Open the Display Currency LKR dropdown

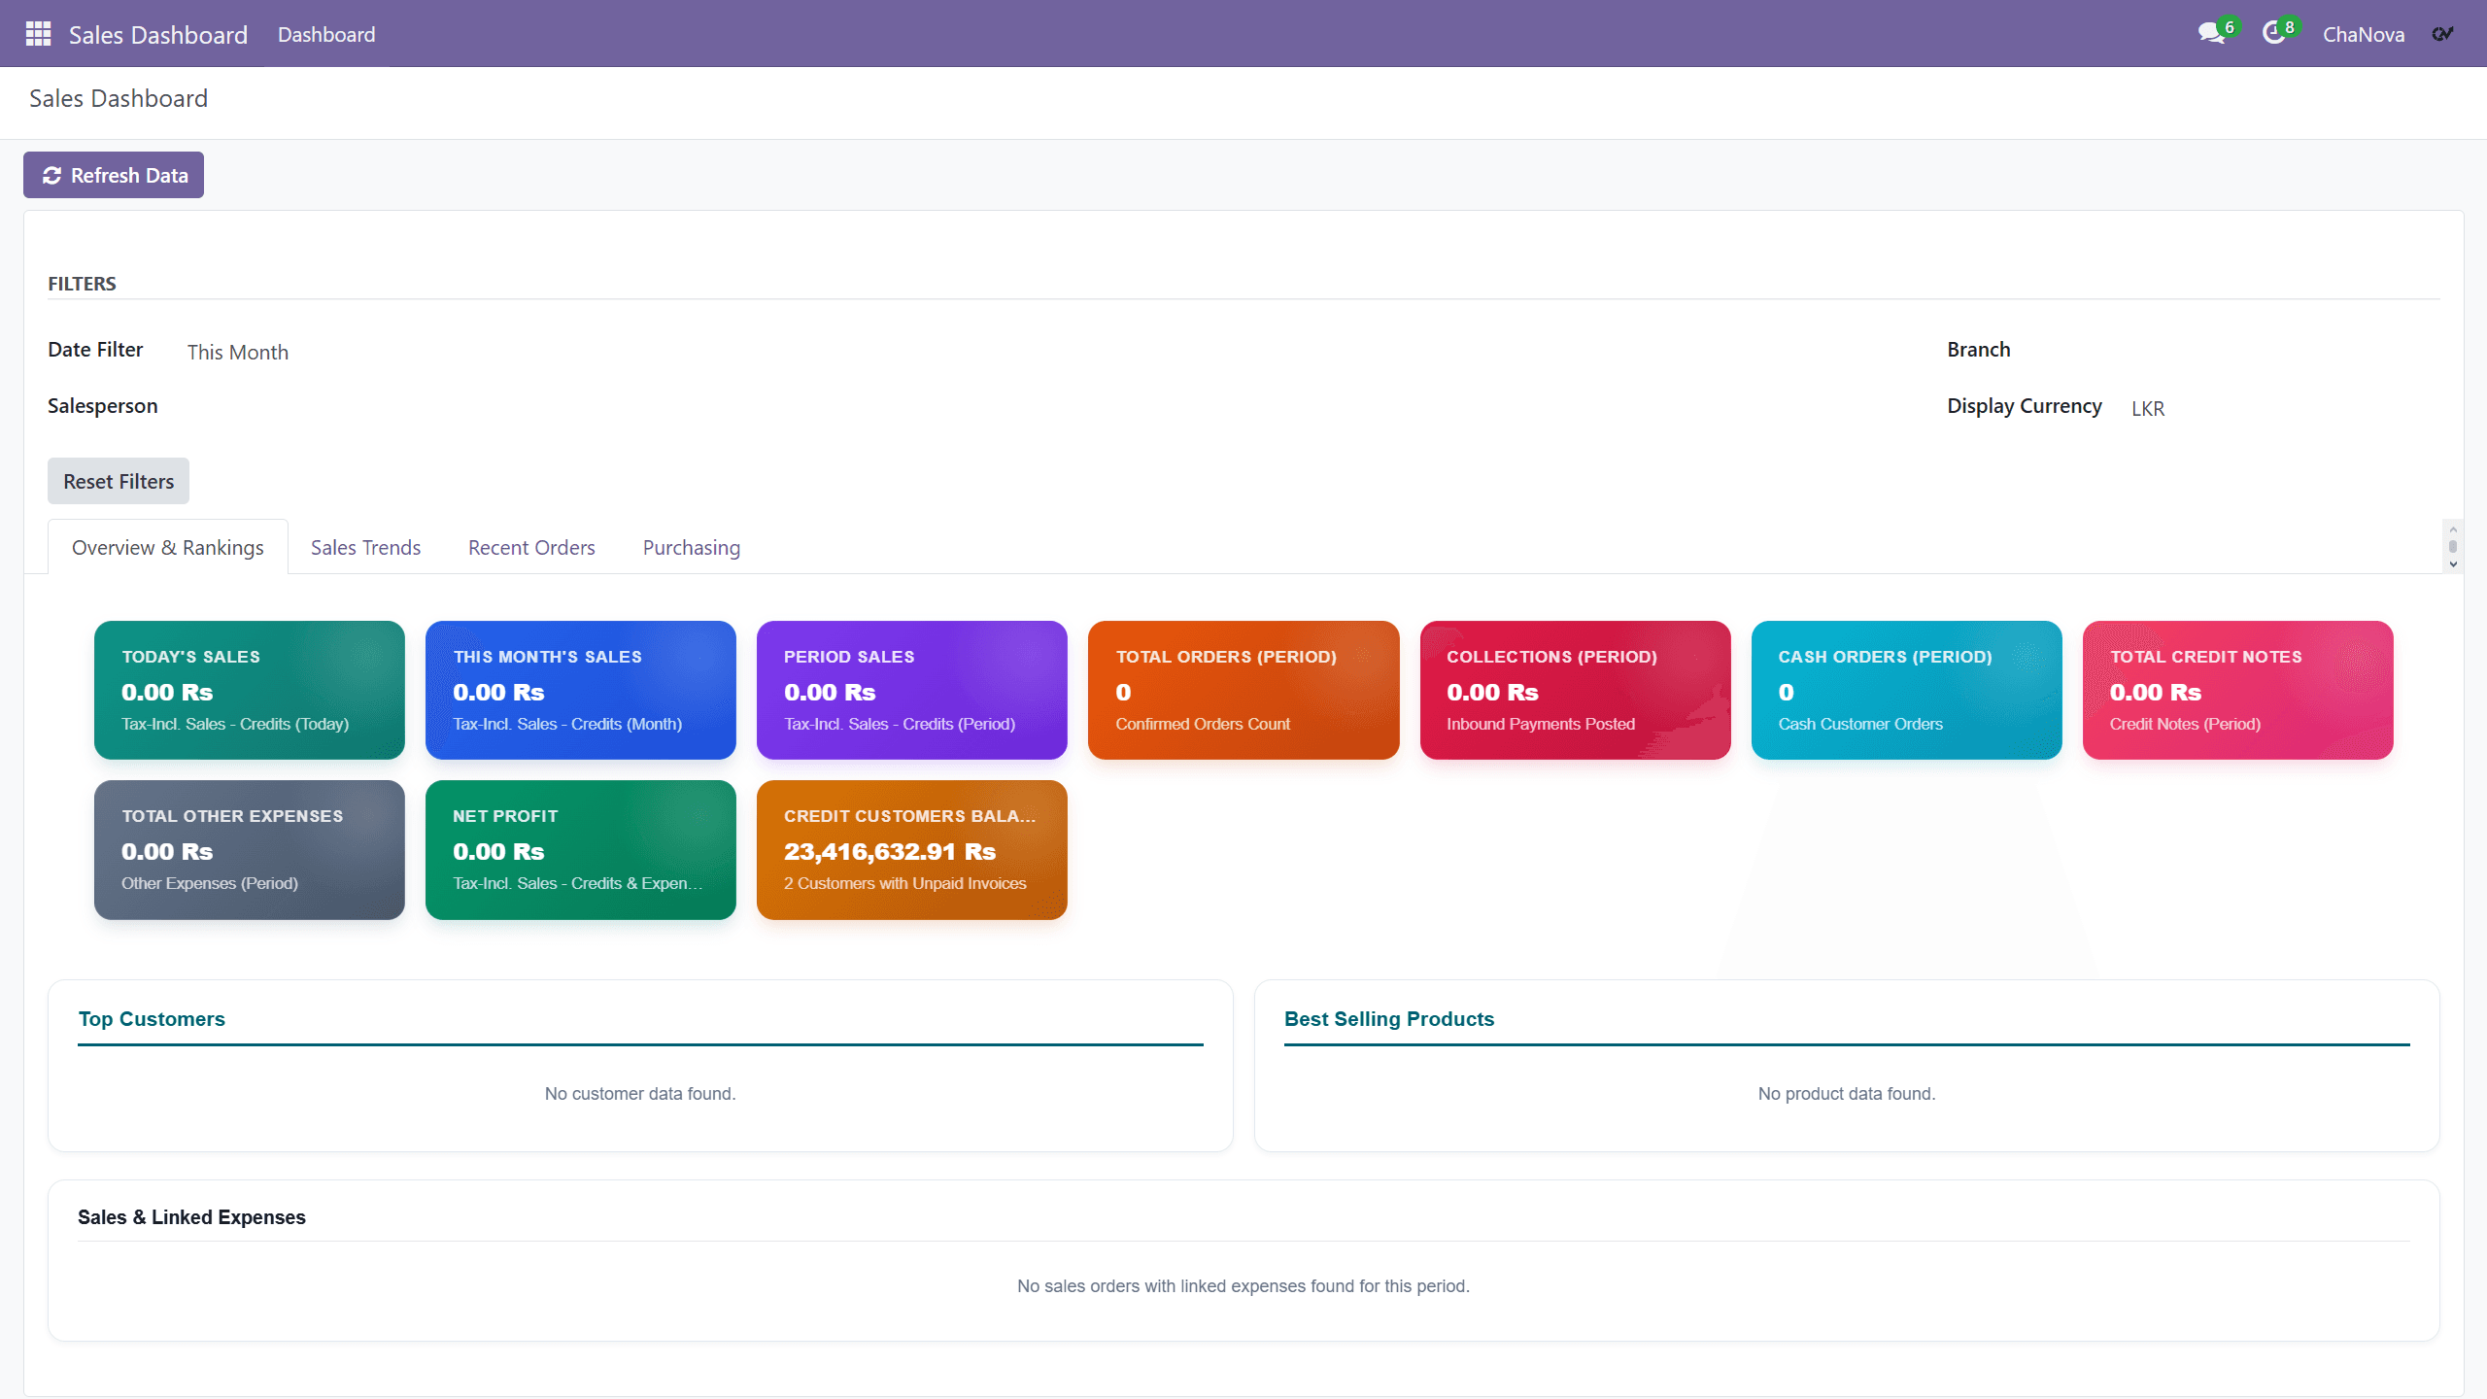pos(2148,408)
